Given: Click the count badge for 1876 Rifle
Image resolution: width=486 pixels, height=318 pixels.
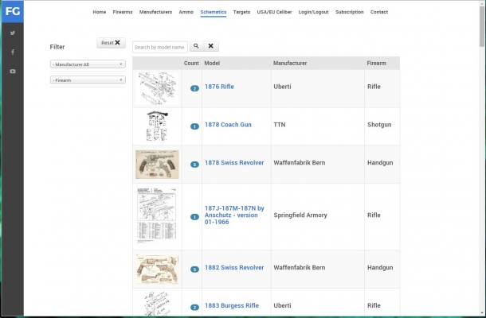Looking at the screenshot, I should pos(194,88).
